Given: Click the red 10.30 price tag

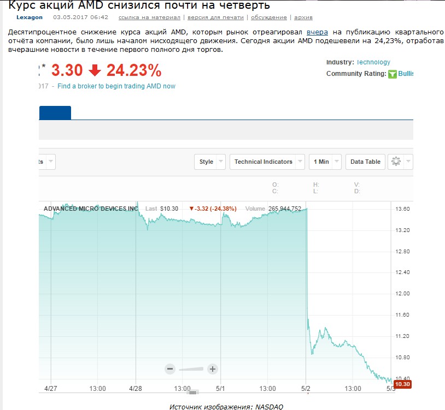Looking at the screenshot, I should [x=402, y=384].
